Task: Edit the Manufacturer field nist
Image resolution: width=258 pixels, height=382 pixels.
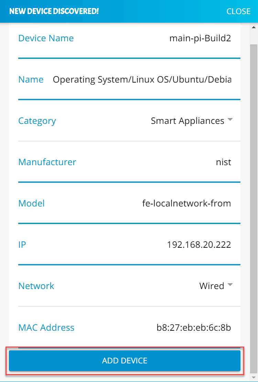Action: click(x=223, y=162)
